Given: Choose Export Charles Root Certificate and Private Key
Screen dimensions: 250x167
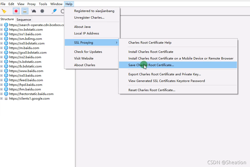Looking at the screenshot, I should click(x=178, y=74).
